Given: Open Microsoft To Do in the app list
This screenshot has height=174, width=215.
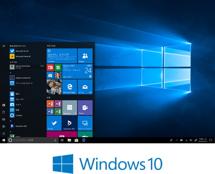Looking at the screenshot, I should 19,51.
